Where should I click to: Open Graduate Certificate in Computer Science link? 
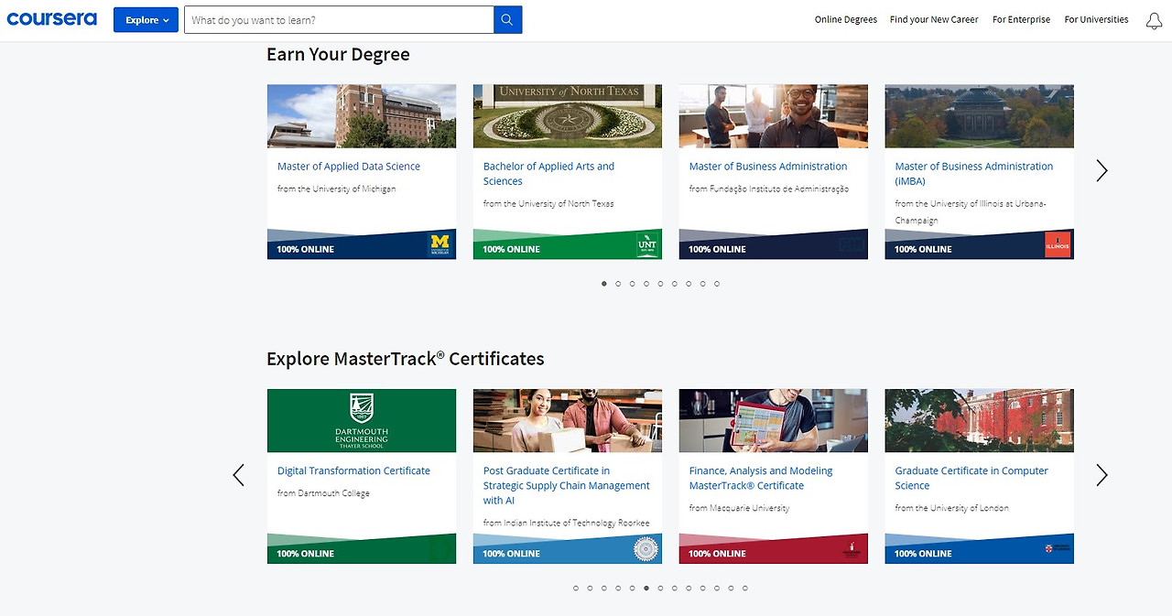tap(971, 478)
